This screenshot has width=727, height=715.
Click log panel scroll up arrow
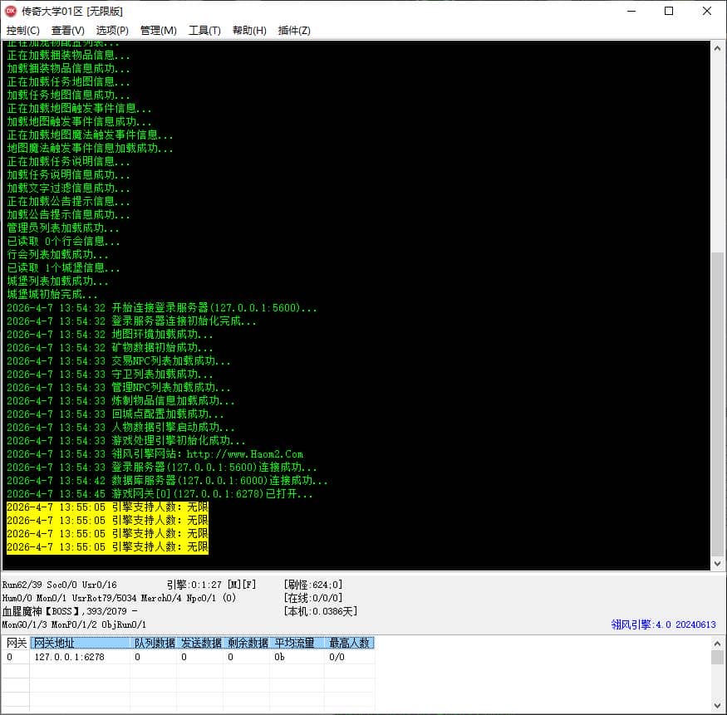click(x=717, y=48)
